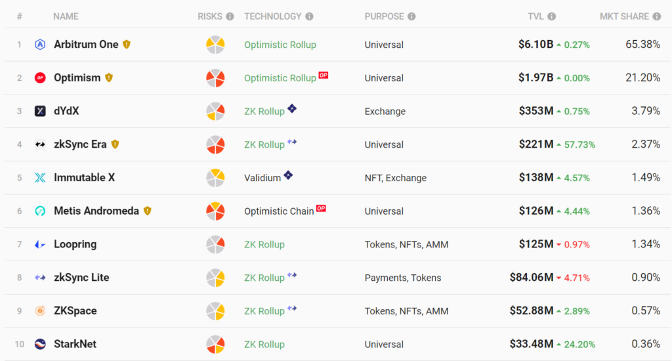Click the info icon beside MKT SHARE header
The image size is (672, 361).
click(656, 16)
